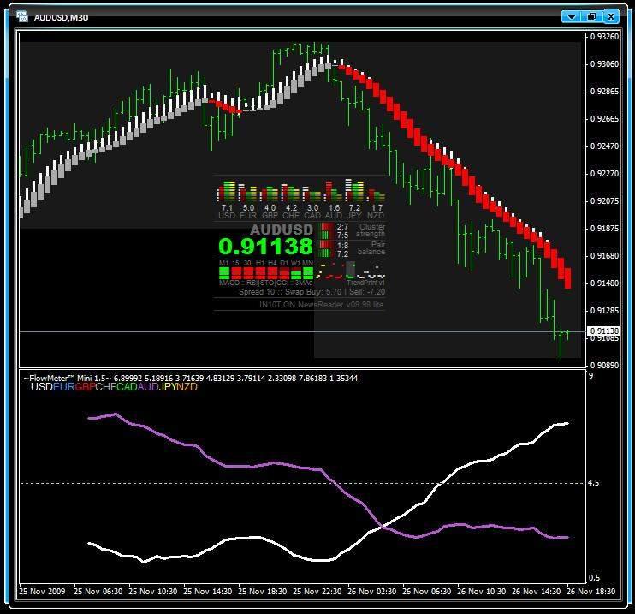The width and height of the screenshot is (635, 614).
Task: Click the 25 Nov 10:30 time axis label
Action: coord(152,591)
